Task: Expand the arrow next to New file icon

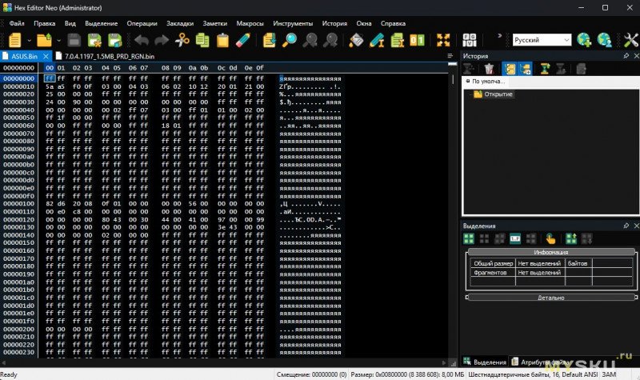Action: (29, 40)
